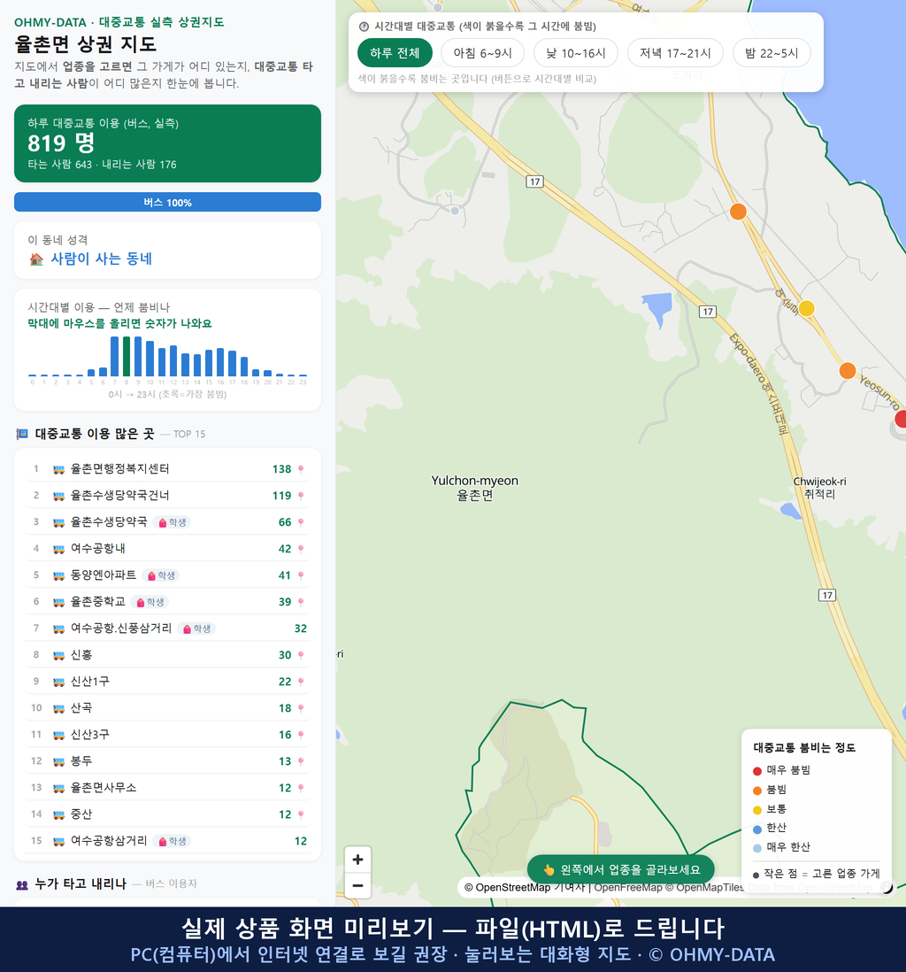906x972 pixels.
Task: Switch to 밤 22~5시 time filter
Action: tap(772, 53)
